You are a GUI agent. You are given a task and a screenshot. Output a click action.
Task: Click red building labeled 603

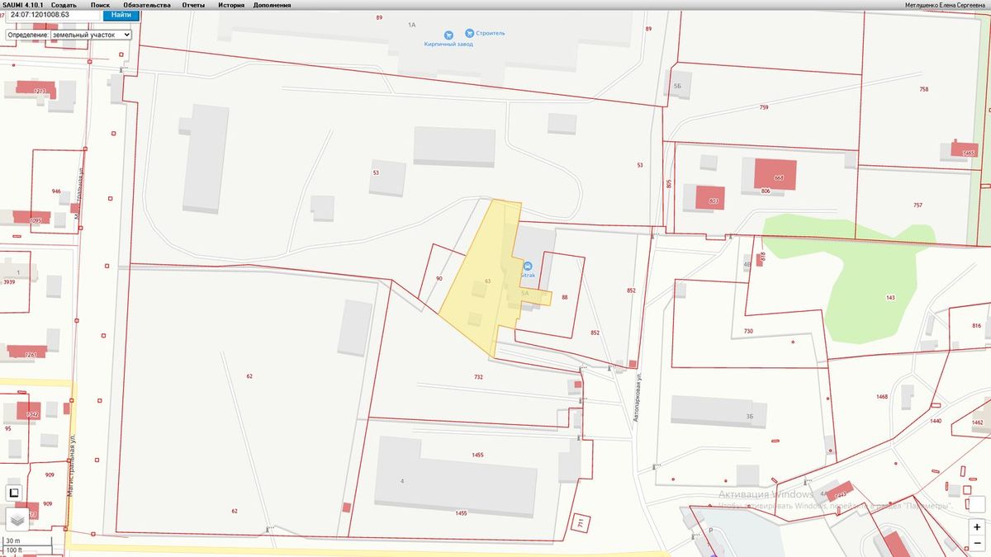(710, 197)
